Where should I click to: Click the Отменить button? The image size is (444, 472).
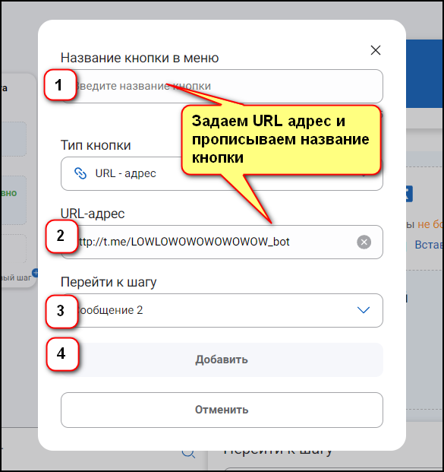222,410
